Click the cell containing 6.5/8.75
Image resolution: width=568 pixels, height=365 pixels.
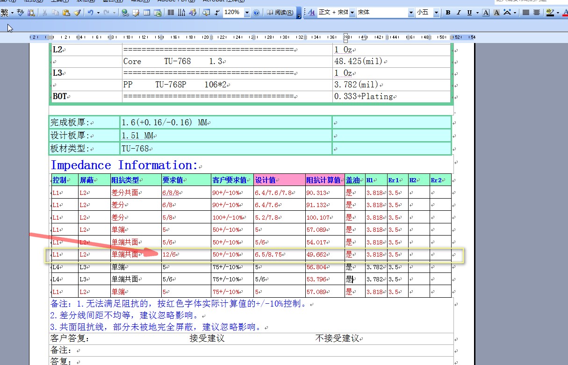coord(279,255)
